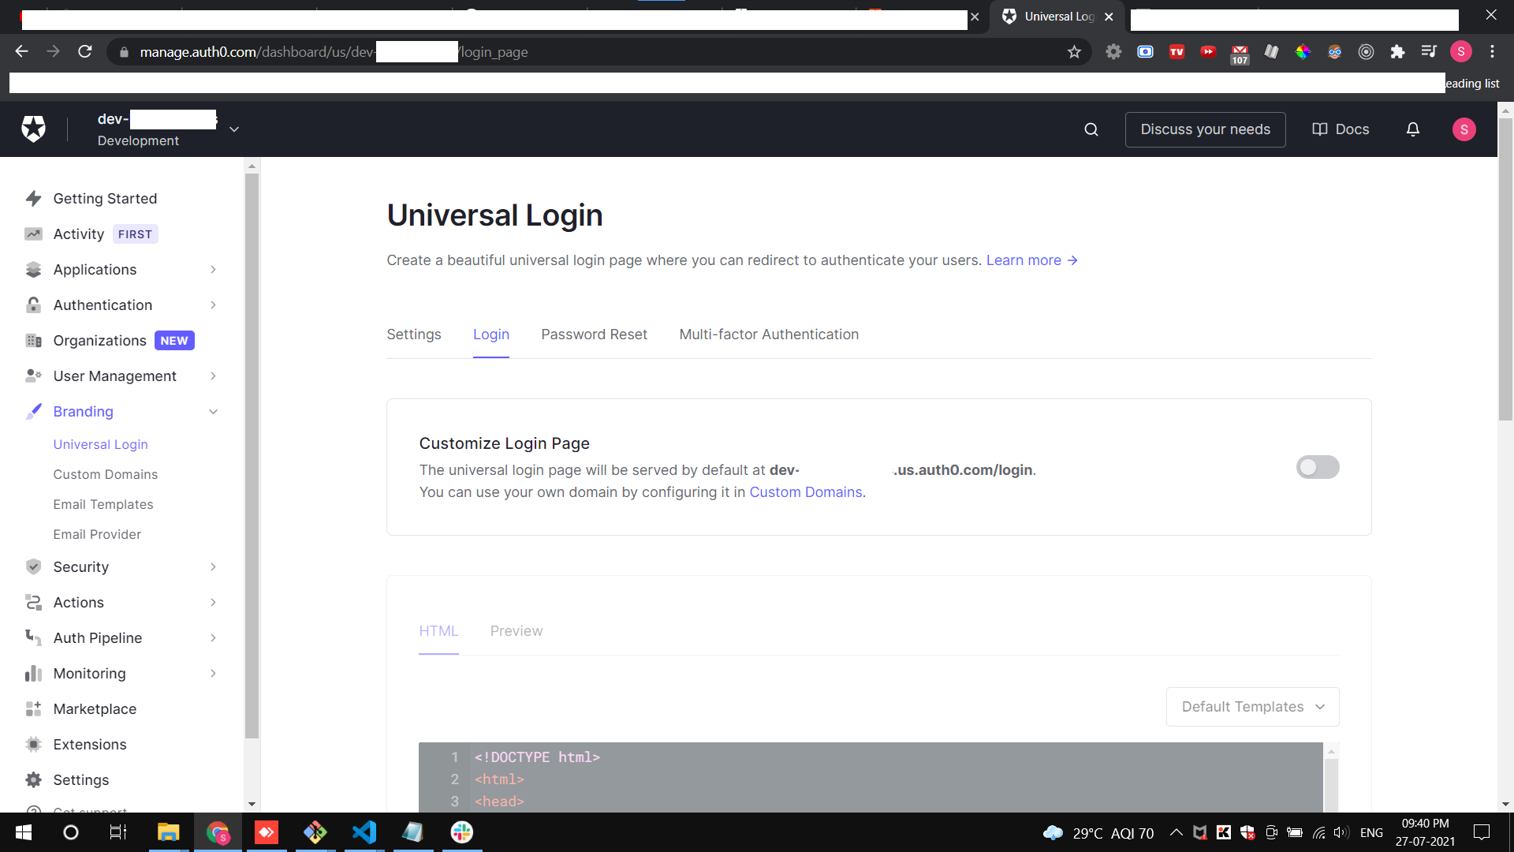This screenshot has height=852, width=1514.
Task: Switch to the Preview tab
Action: coord(516,631)
